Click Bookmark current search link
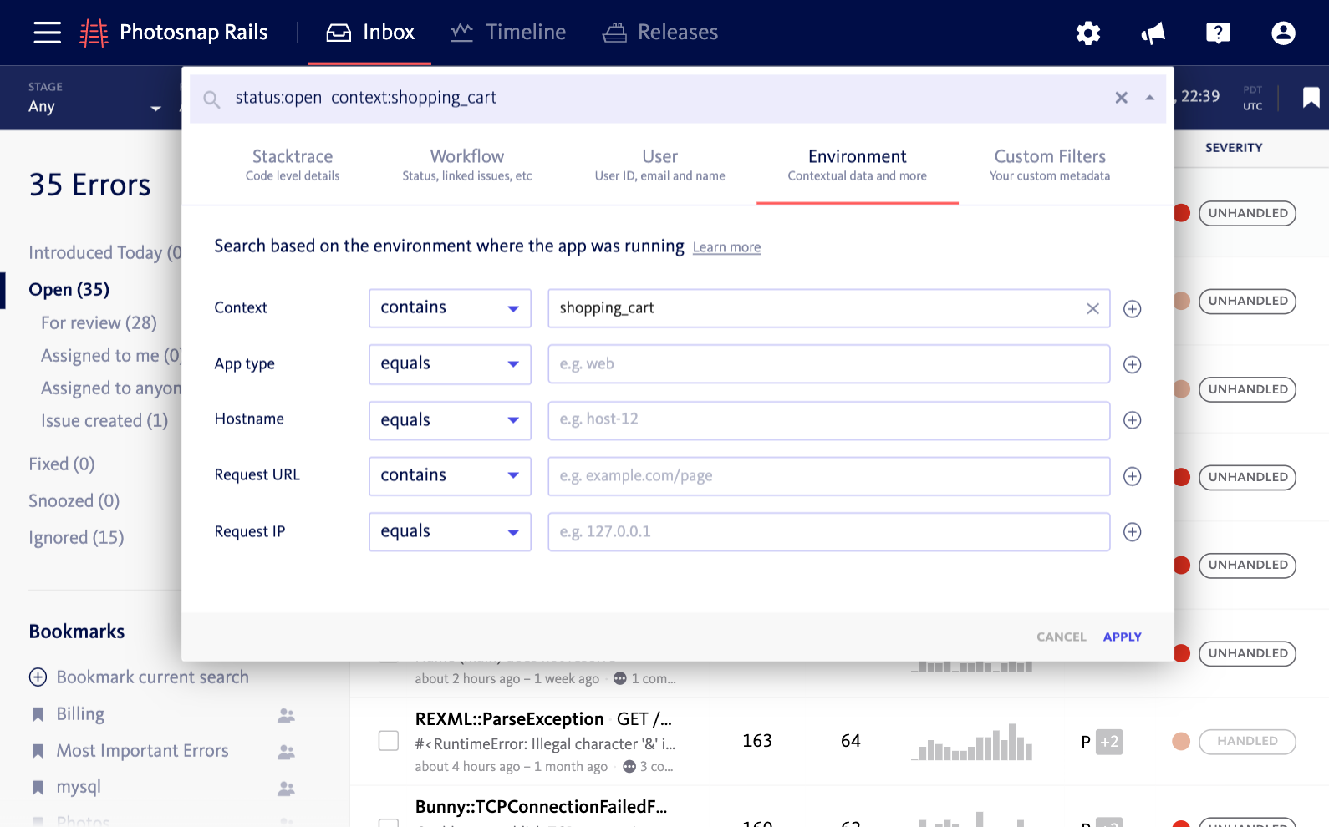 [152, 677]
